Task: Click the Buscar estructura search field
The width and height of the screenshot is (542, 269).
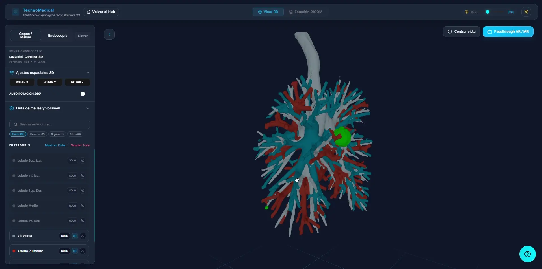Action: (x=50, y=124)
